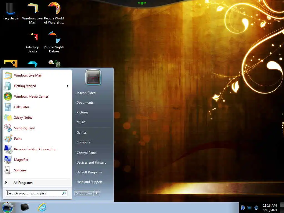
Task: Click the Show desktop button at taskbar end
Action: click(282, 208)
